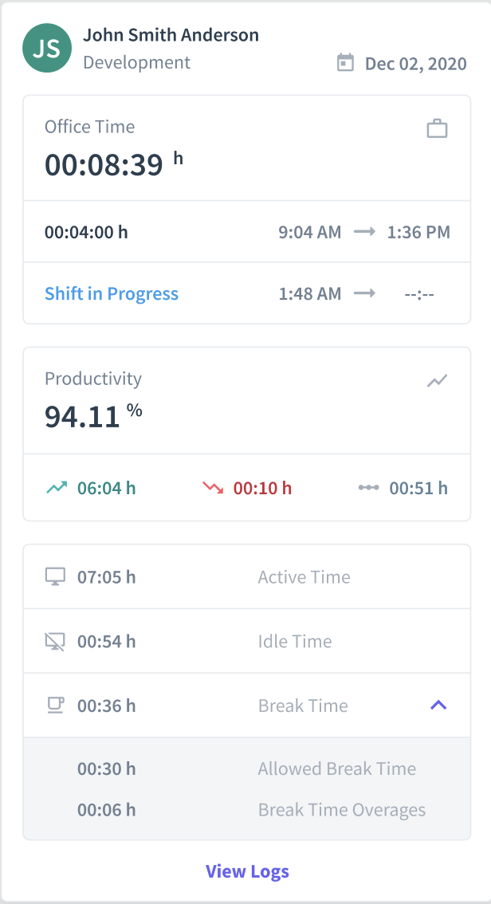Click the Development department label

coord(136,62)
